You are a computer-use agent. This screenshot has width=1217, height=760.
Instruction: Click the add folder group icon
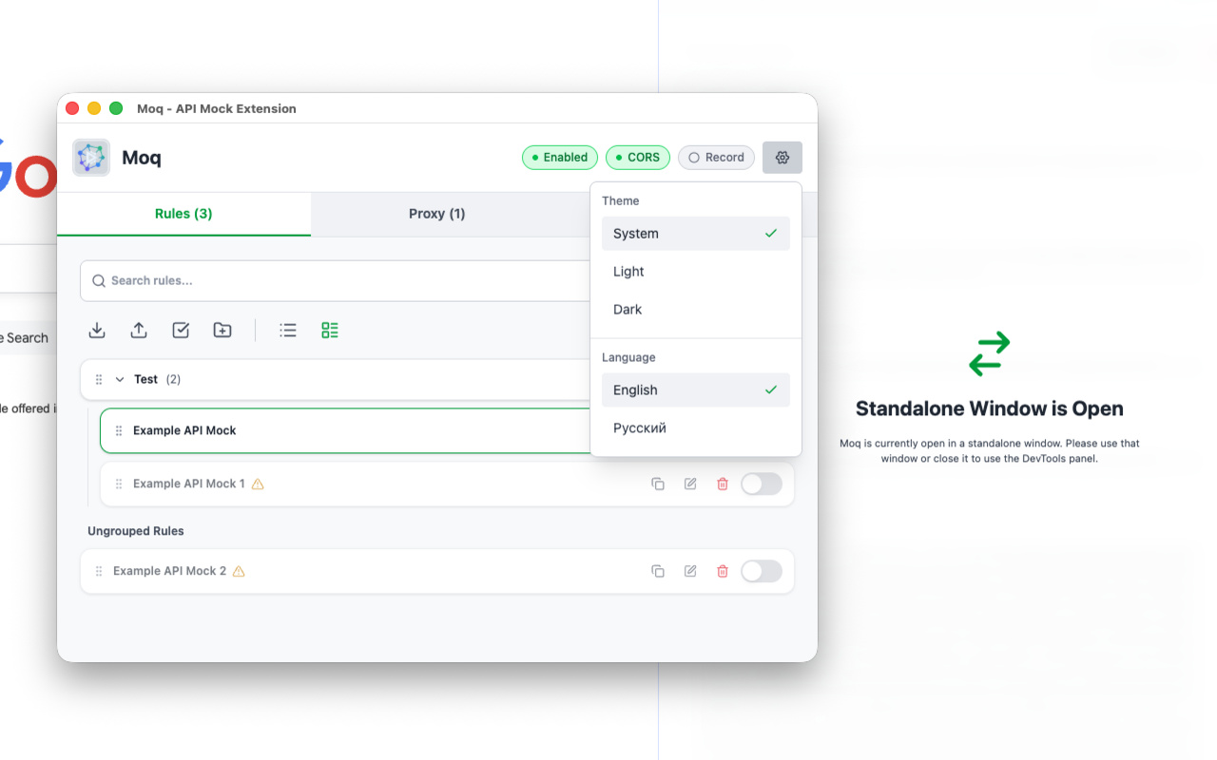pyautogui.click(x=222, y=330)
